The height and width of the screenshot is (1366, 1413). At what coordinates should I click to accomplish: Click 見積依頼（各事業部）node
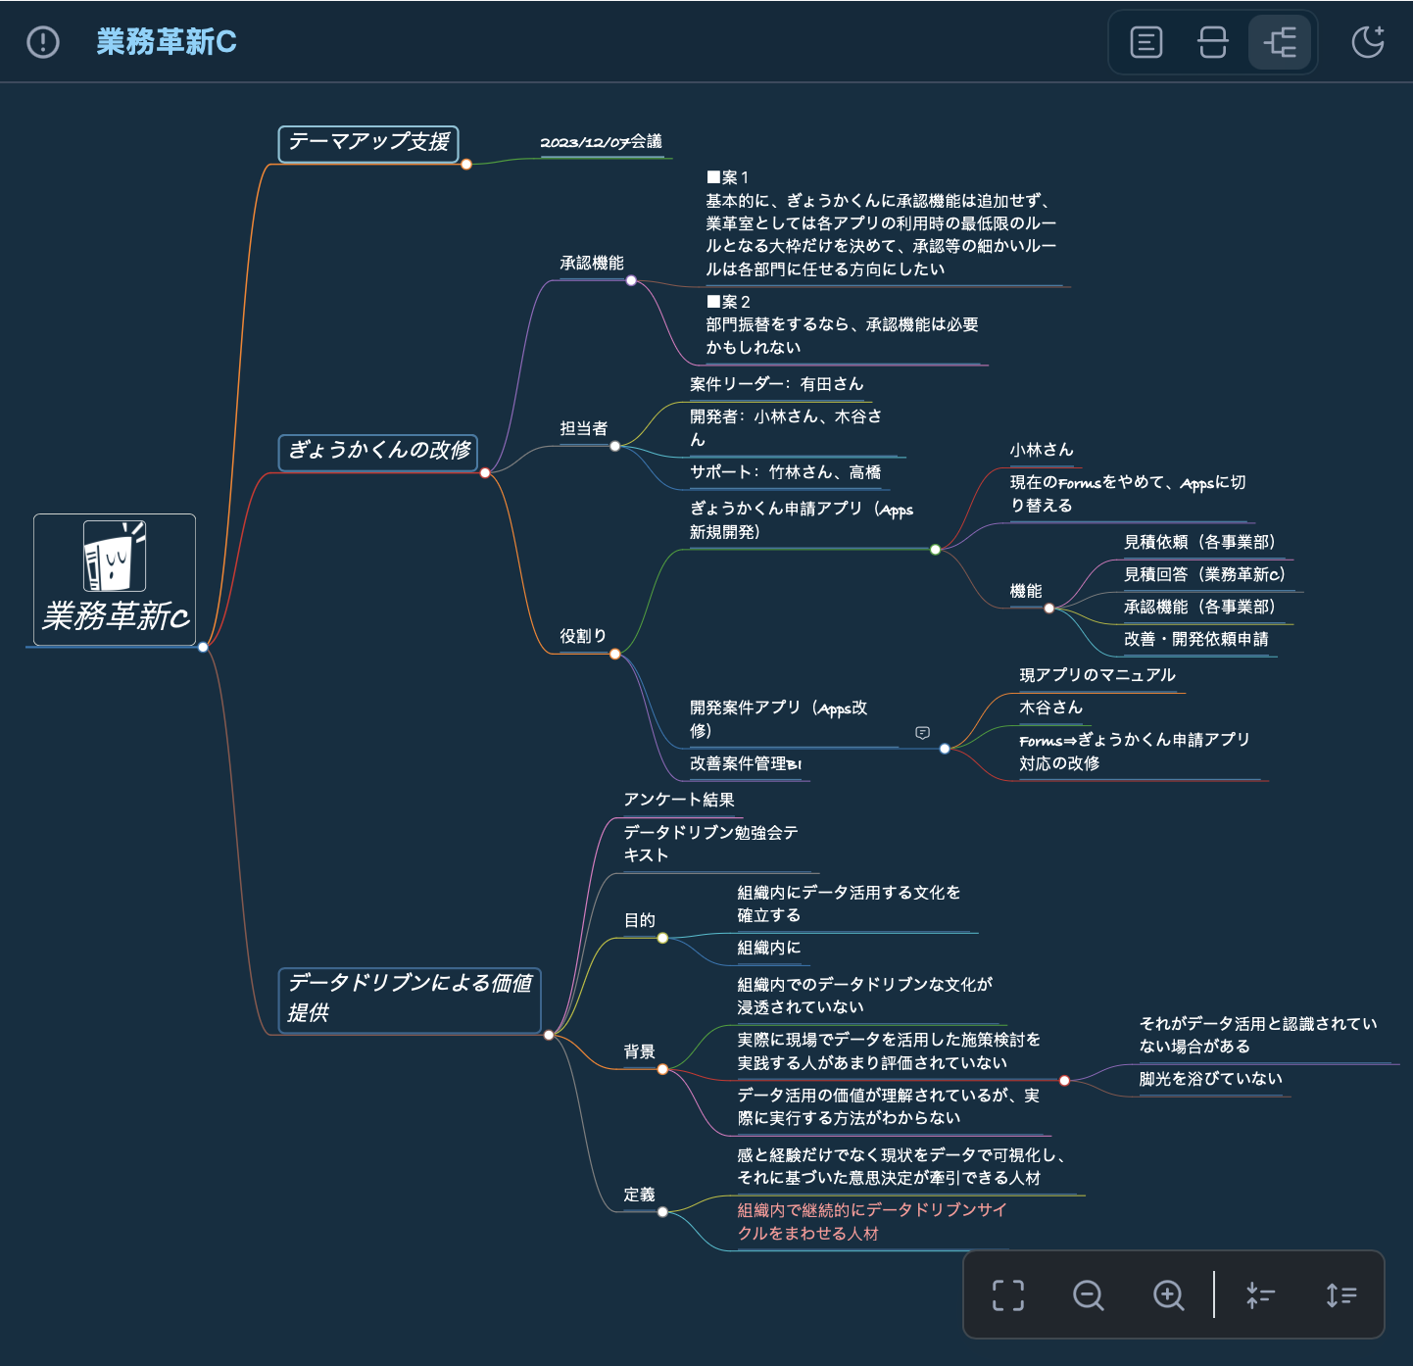point(1203,542)
